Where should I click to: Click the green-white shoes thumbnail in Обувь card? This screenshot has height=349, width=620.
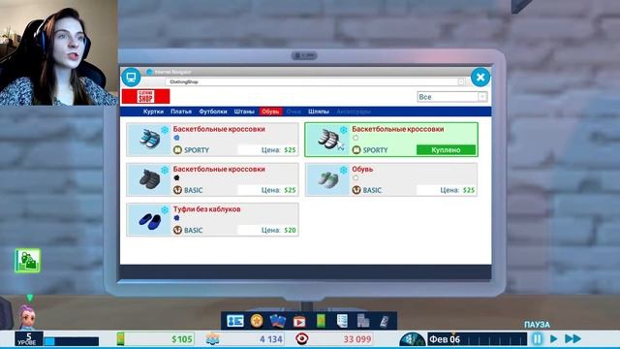(x=327, y=179)
